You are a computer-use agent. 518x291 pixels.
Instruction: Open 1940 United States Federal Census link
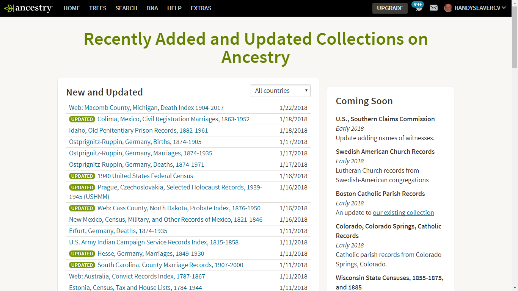click(145, 176)
